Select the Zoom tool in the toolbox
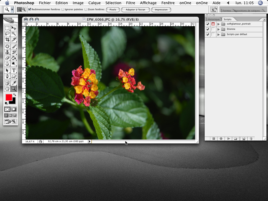The width and height of the screenshot is (268, 201). 14,89
